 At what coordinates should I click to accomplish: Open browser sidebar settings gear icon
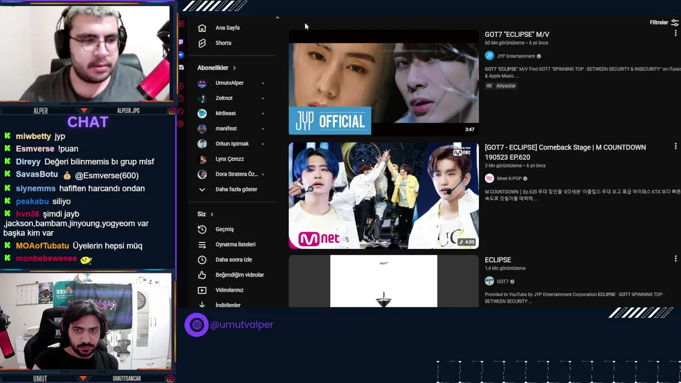(x=181, y=124)
